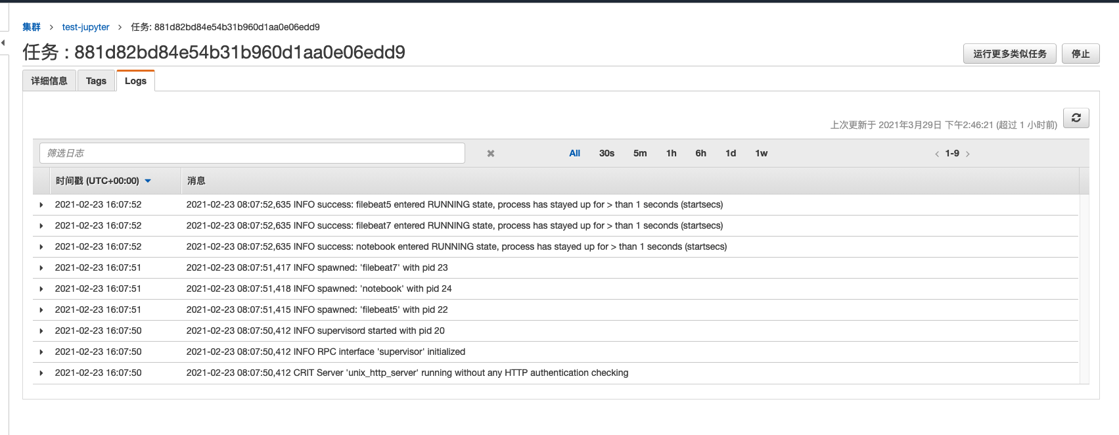Viewport: 1119px width, 435px height.
Task: Open the Tags tab
Action: pos(96,81)
